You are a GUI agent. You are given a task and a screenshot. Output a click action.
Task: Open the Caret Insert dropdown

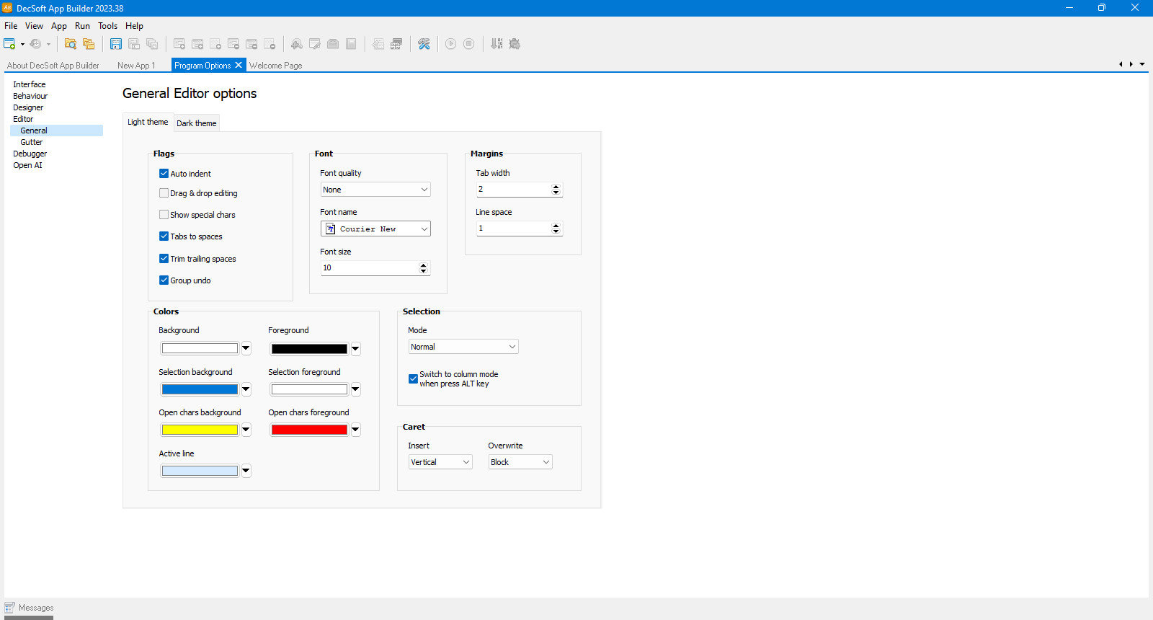point(440,462)
